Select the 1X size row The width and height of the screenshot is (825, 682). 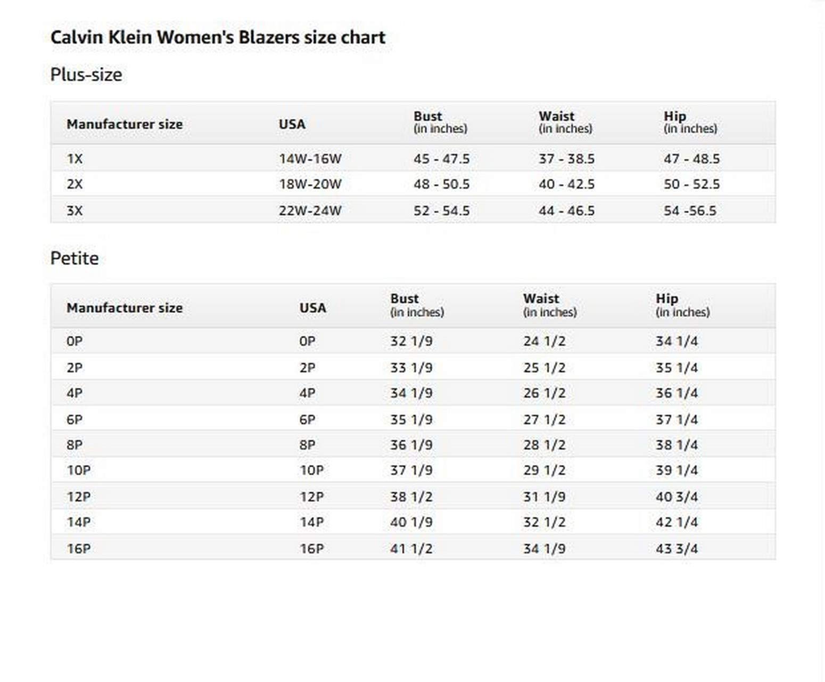(x=413, y=159)
